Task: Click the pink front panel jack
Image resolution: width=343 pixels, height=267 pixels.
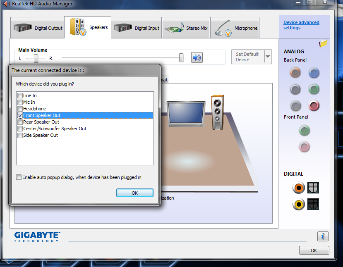Action: click(304, 147)
